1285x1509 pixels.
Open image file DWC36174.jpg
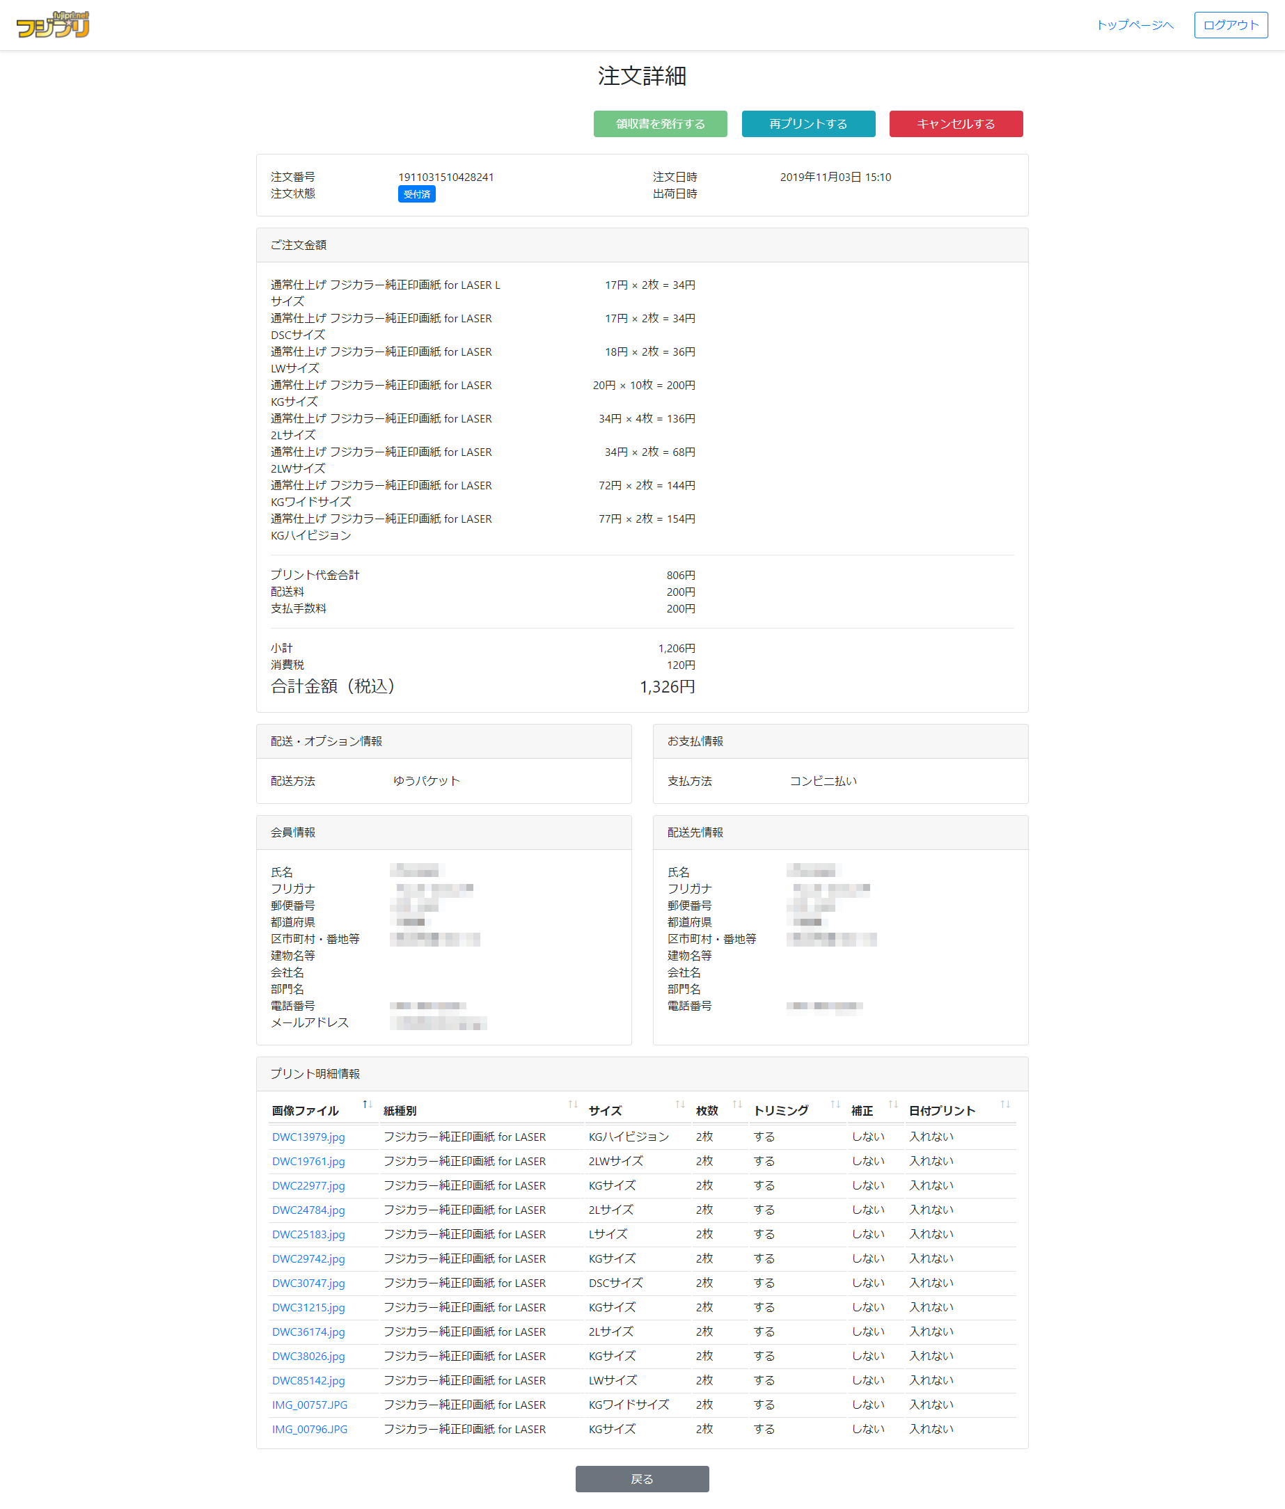pyautogui.click(x=308, y=1332)
